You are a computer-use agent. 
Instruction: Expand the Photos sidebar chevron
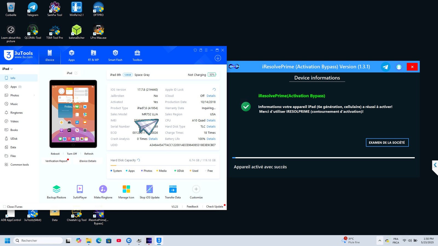click(x=34, y=95)
